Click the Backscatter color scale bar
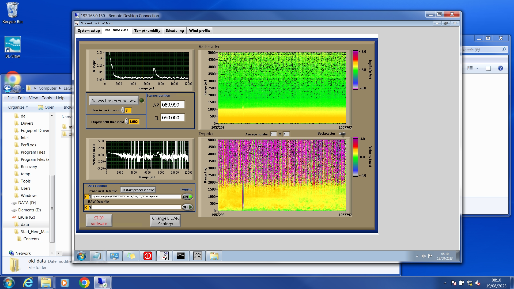This screenshot has width=514, height=289. click(x=355, y=70)
